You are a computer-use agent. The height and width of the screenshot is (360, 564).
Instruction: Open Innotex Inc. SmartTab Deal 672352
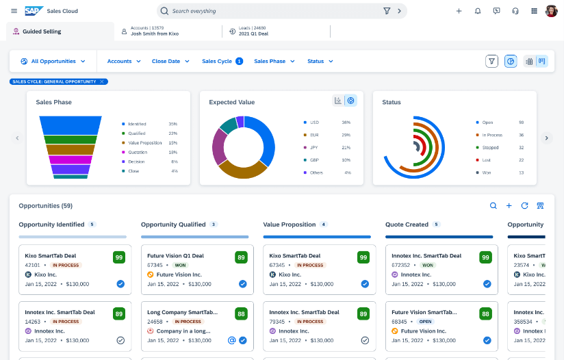[441, 270]
